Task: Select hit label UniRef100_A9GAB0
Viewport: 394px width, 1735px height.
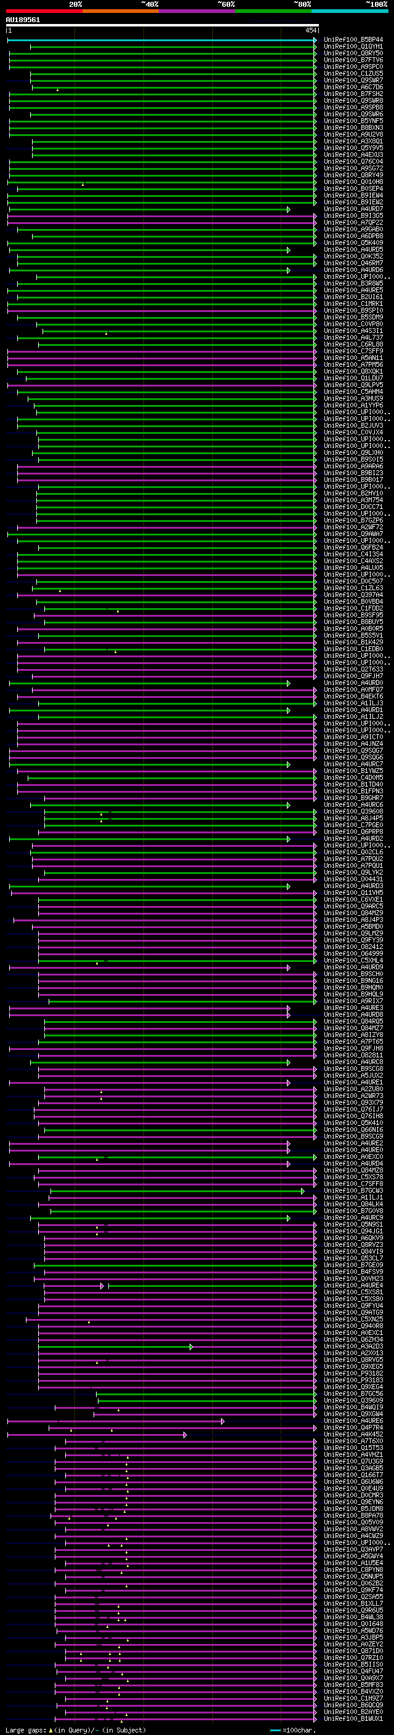Action: [x=353, y=230]
